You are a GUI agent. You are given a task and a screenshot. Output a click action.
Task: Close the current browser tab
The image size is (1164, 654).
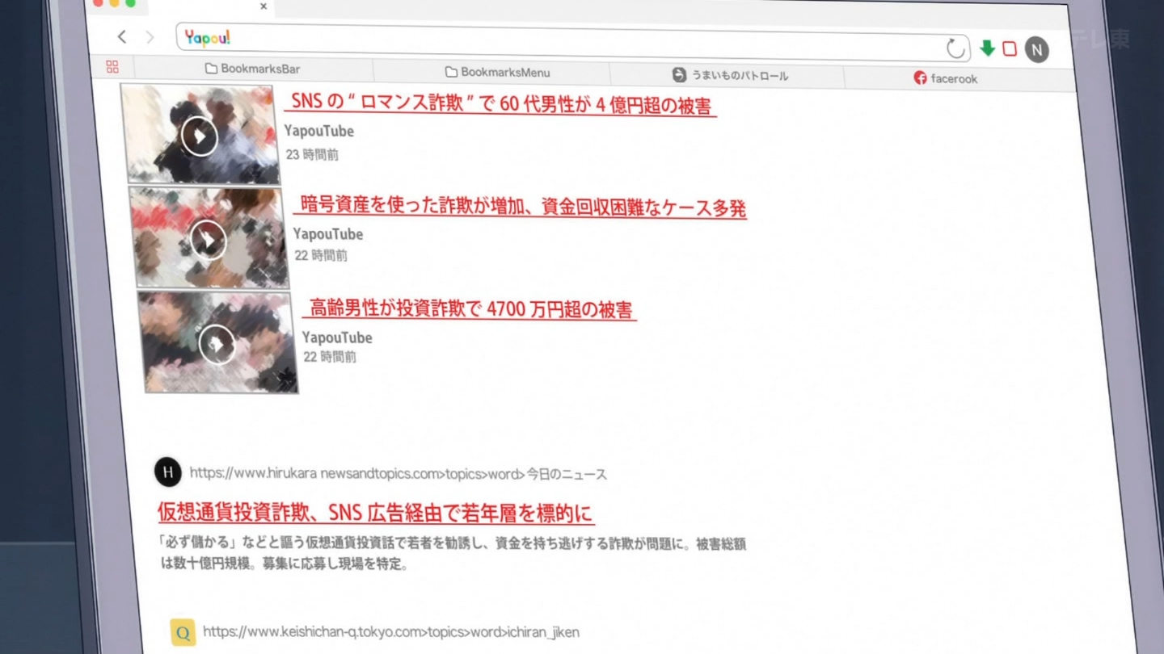264,6
